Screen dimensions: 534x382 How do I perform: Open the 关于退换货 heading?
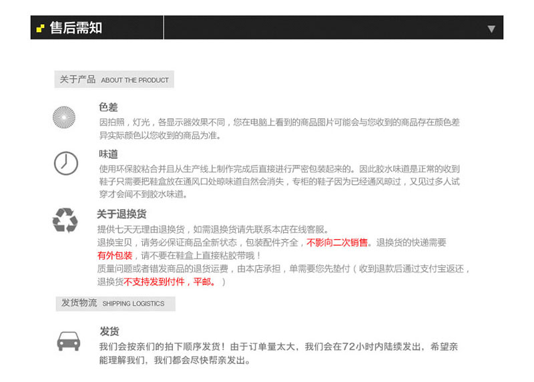[121, 214]
